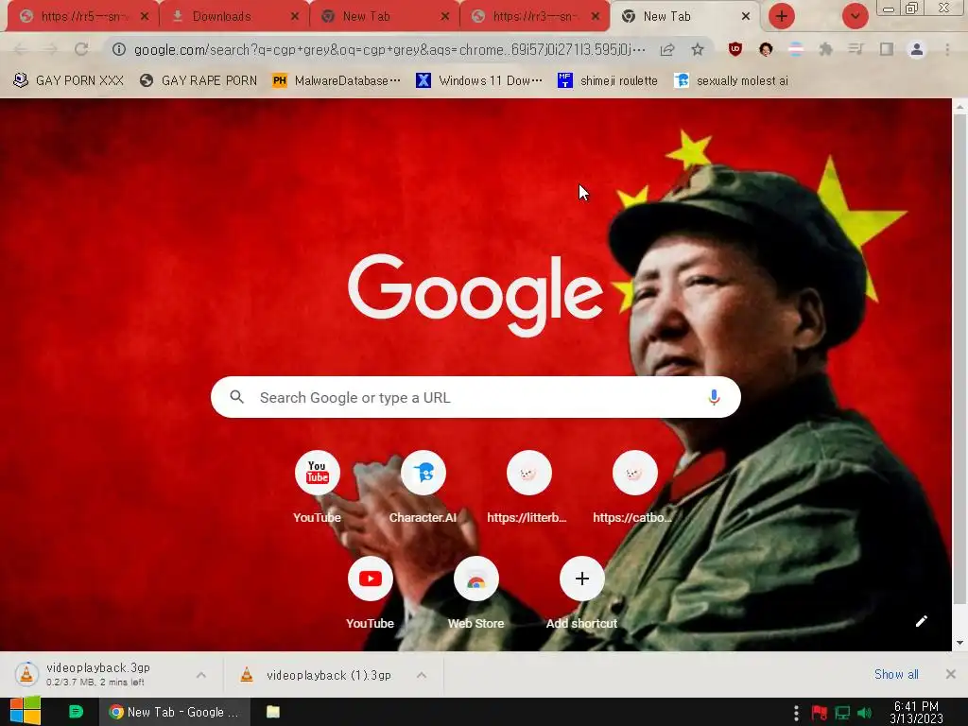Screen dimensions: 968x726
Task: Bookmark this page with the star icon
Action: pyautogui.click(x=698, y=49)
